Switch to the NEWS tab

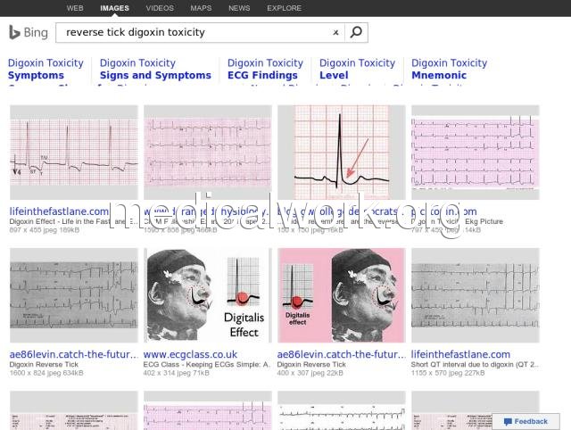click(239, 8)
